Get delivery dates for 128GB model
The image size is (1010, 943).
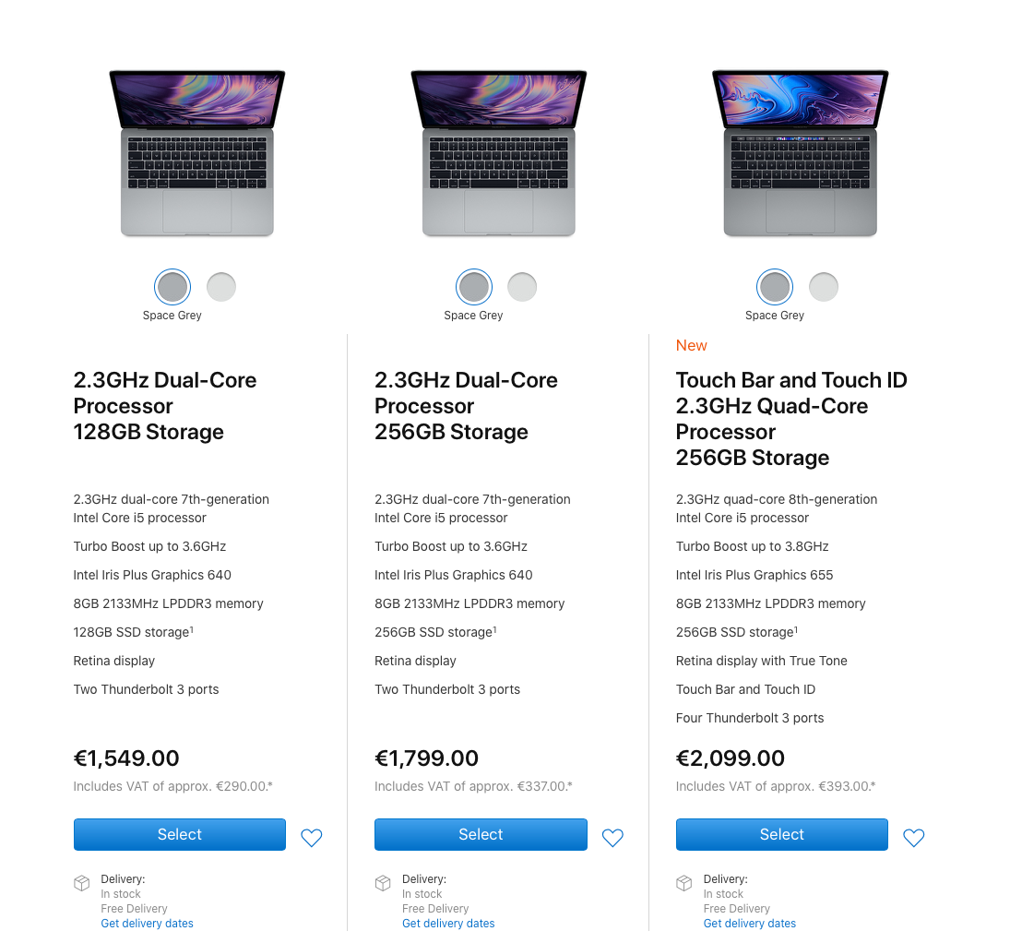point(147,923)
